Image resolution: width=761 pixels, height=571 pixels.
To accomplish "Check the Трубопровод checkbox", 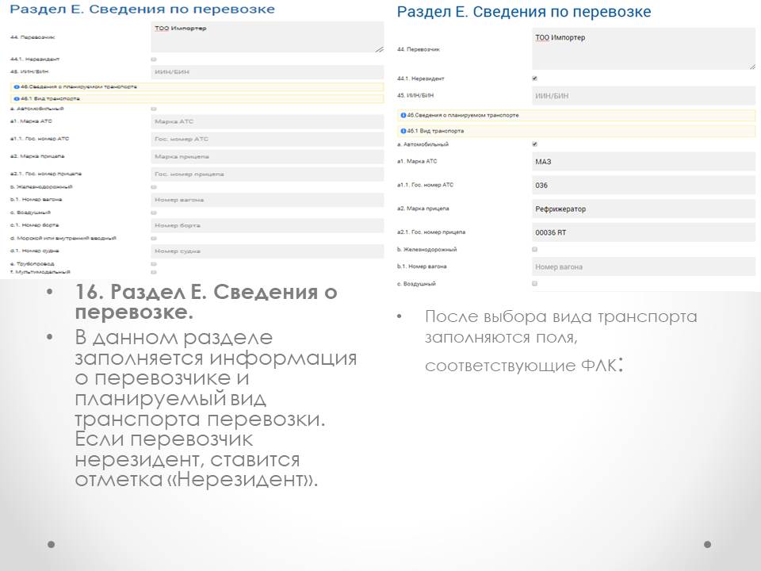I will (x=154, y=264).
